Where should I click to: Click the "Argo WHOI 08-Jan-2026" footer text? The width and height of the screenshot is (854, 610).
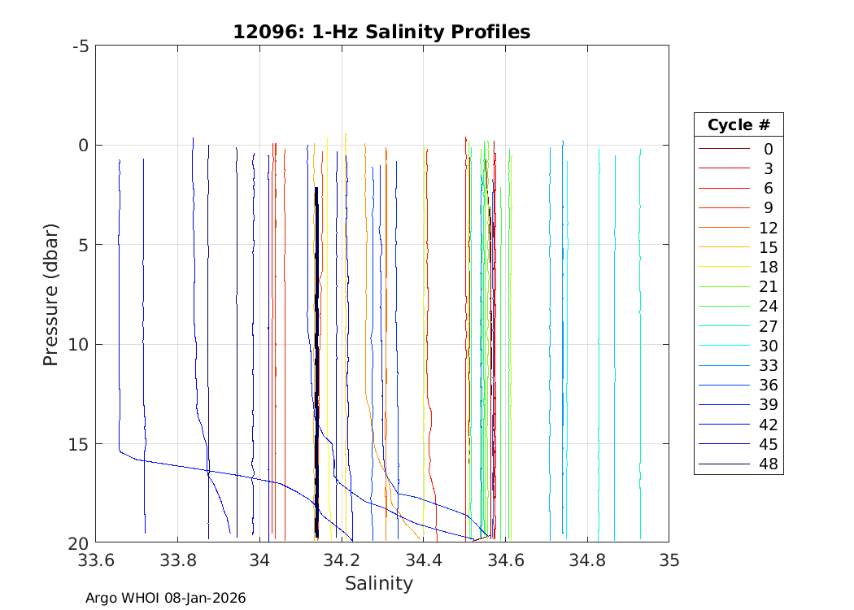(166, 598)
